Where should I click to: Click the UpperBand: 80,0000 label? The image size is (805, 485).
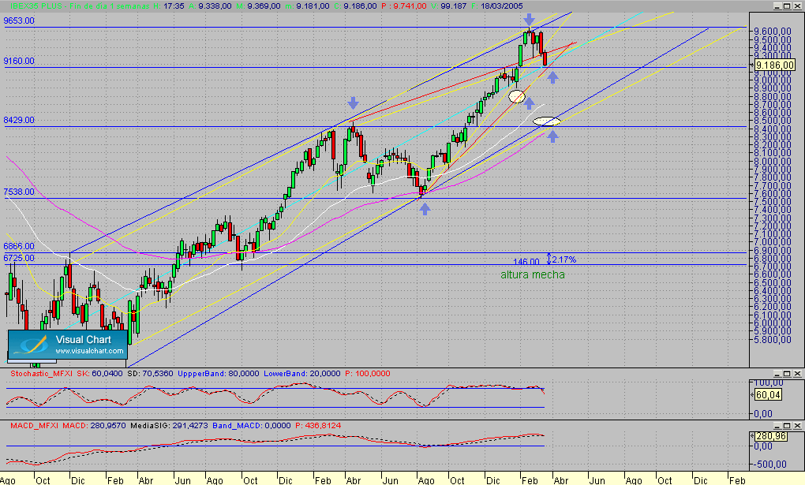pos(218,374)
